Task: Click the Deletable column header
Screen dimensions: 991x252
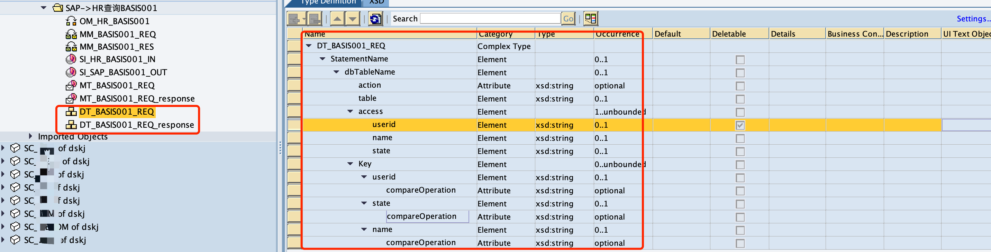Action: (x=739, y=34)
